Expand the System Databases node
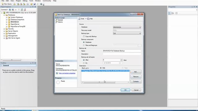 [6, 17]
